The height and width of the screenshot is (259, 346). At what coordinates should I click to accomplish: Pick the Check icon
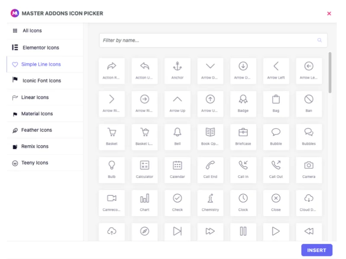(x=177, y=203)
